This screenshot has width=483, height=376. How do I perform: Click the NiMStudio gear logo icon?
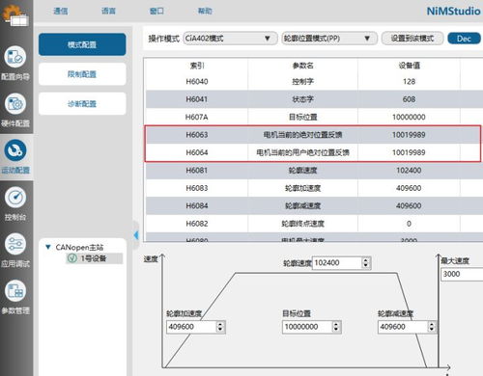(x=15, y=14)
